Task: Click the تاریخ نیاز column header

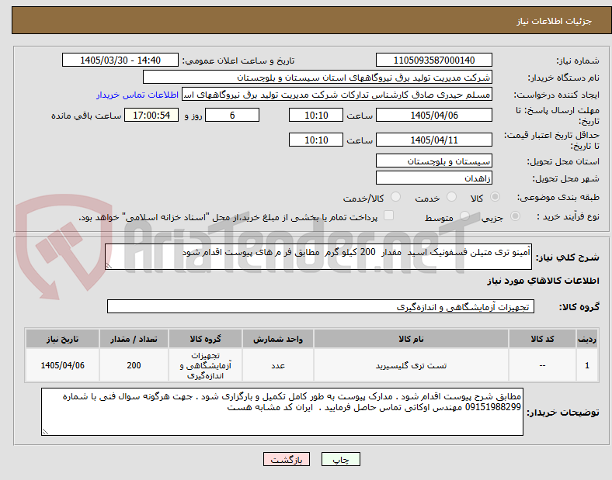Action: (x=62, y=339)
